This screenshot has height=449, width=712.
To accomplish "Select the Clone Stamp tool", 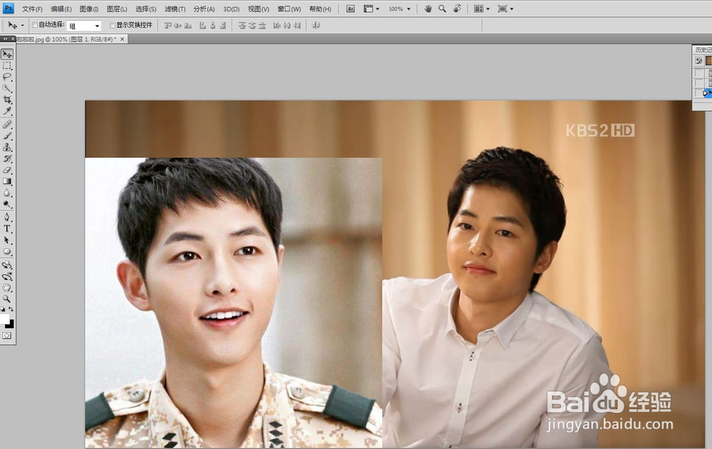I will pyautogui.click(x=7, y=147).
